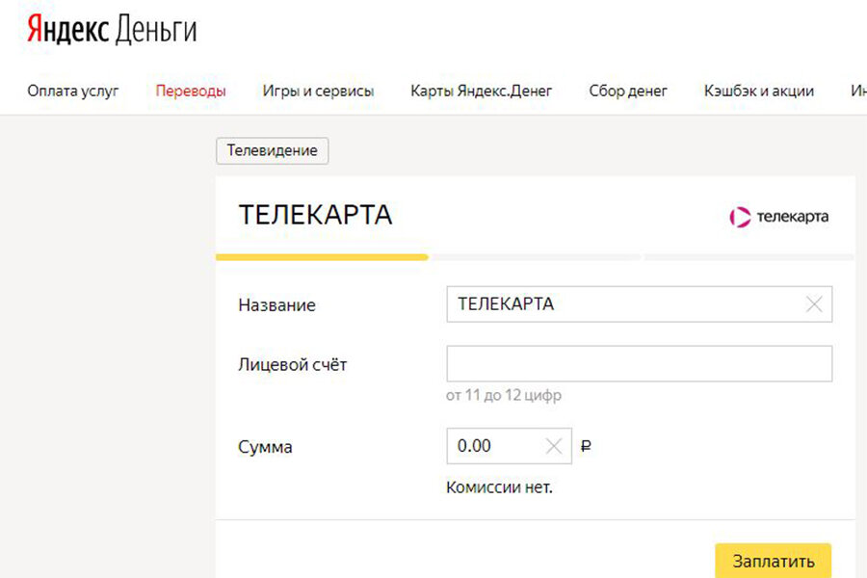This screenshot has height=578, width=867.
Task: Open Карты Яндекс.Денег menu item
Action: [x=481, y=91]
